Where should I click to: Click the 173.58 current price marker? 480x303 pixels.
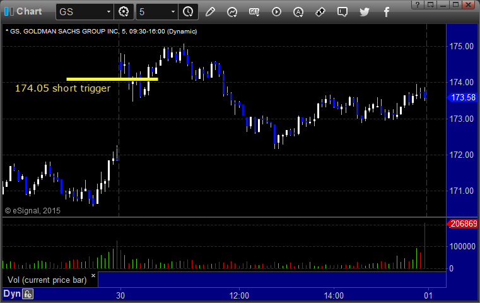tap(462, 97)
